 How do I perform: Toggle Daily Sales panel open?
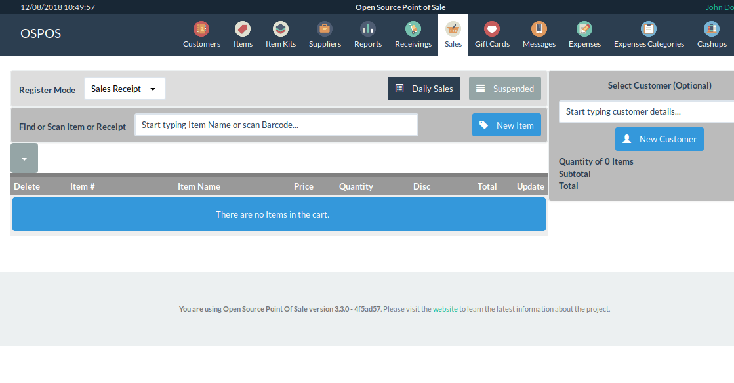pos(424,88)
